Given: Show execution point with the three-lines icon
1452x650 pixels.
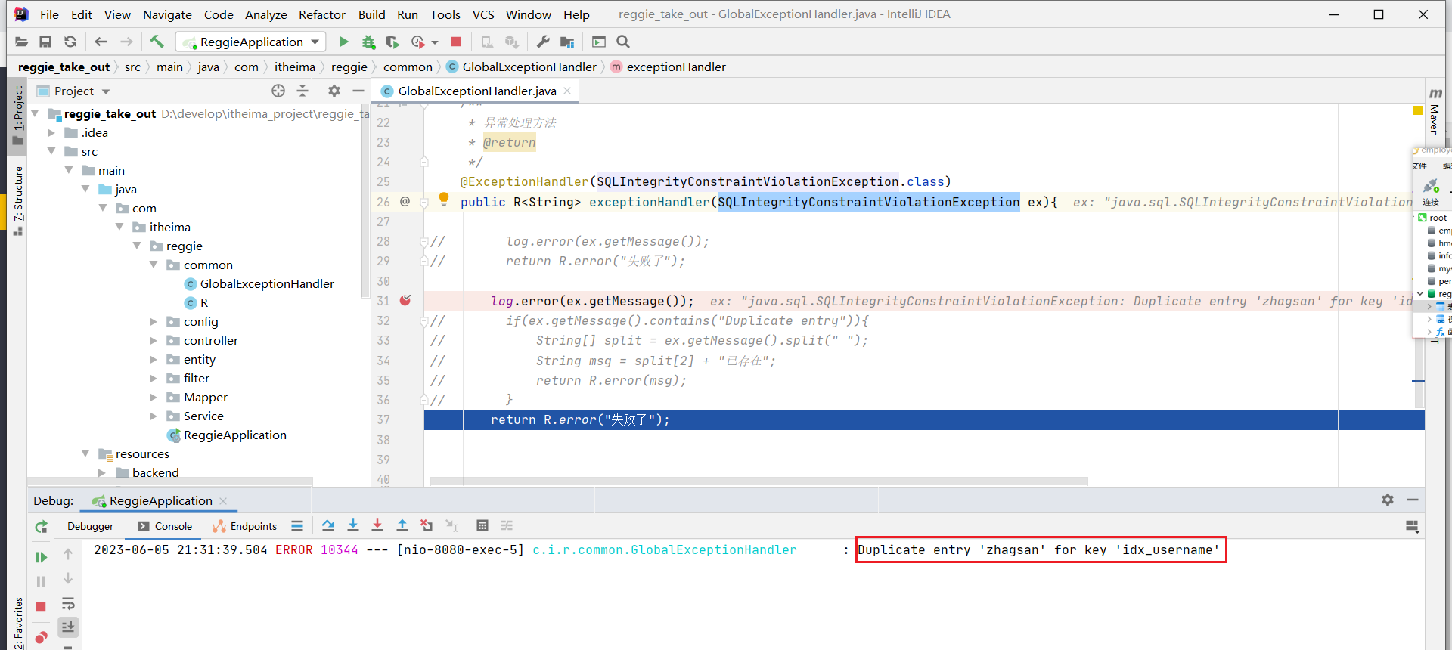Looking at the screenshot, I should (297, 525).
